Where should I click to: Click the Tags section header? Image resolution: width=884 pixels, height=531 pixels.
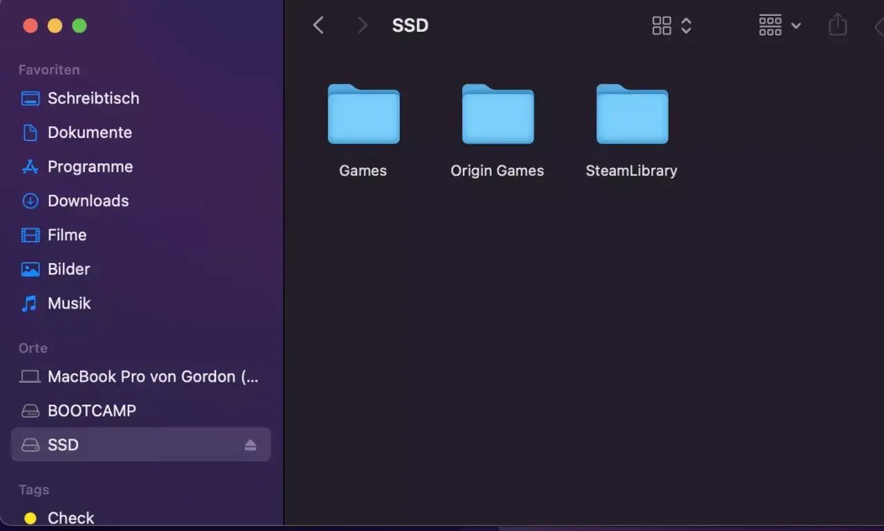click(34, 490)
